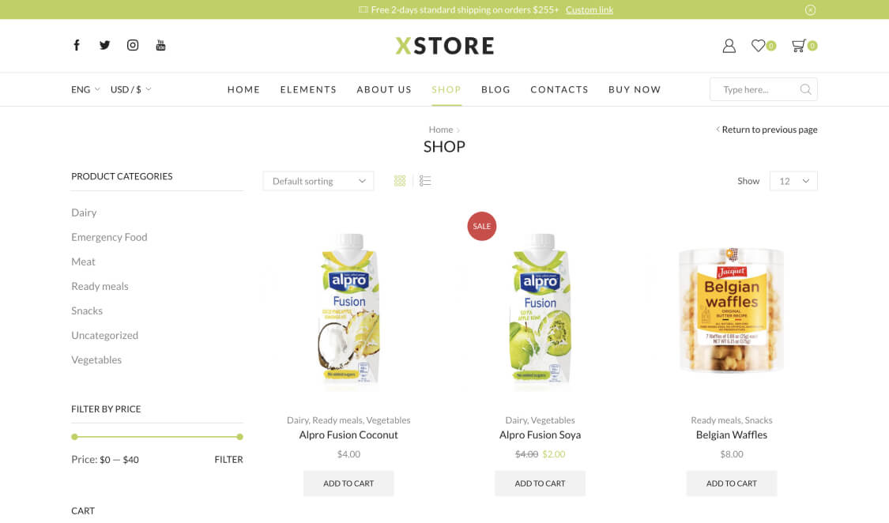Click the search magnifier icon
The height and width of the screenshot is (523, 889).
click(x=806, y=89)
